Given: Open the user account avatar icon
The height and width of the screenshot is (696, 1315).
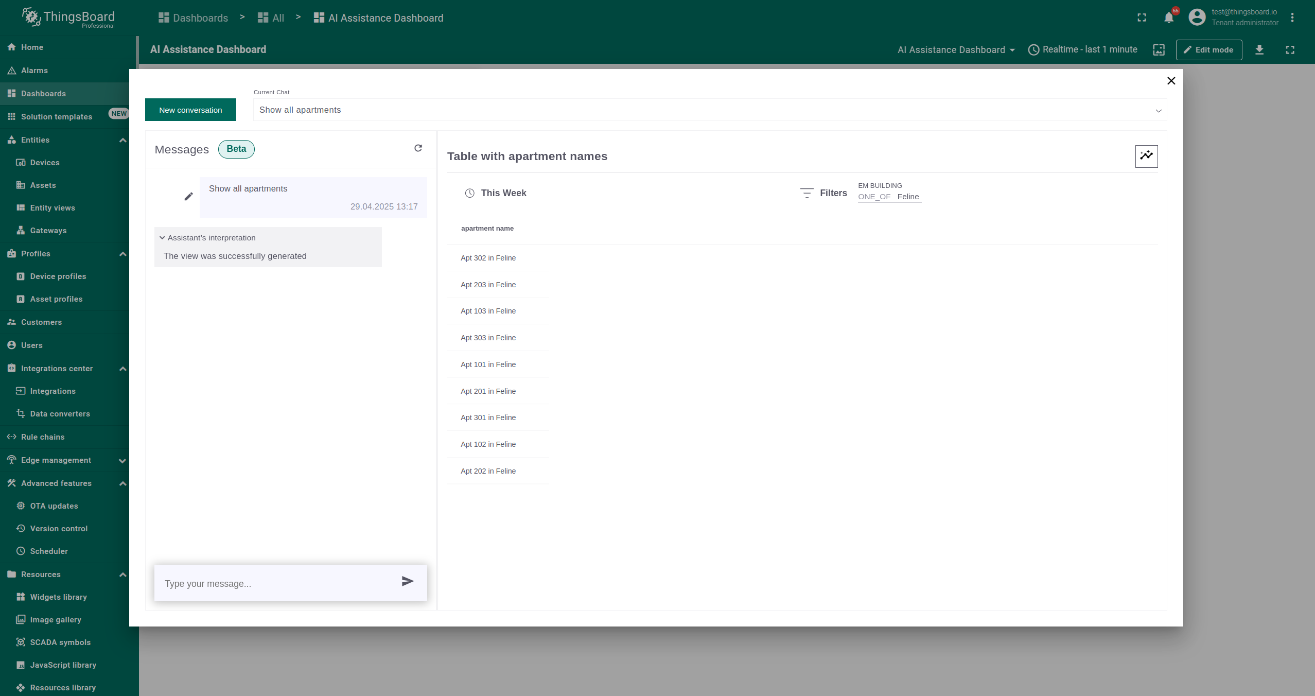Looking at the screenshot, I should click(x=1197, y=18).
